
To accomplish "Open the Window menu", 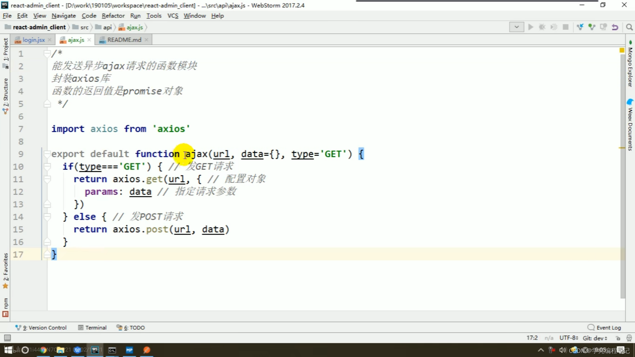I will tap(195, 16).
